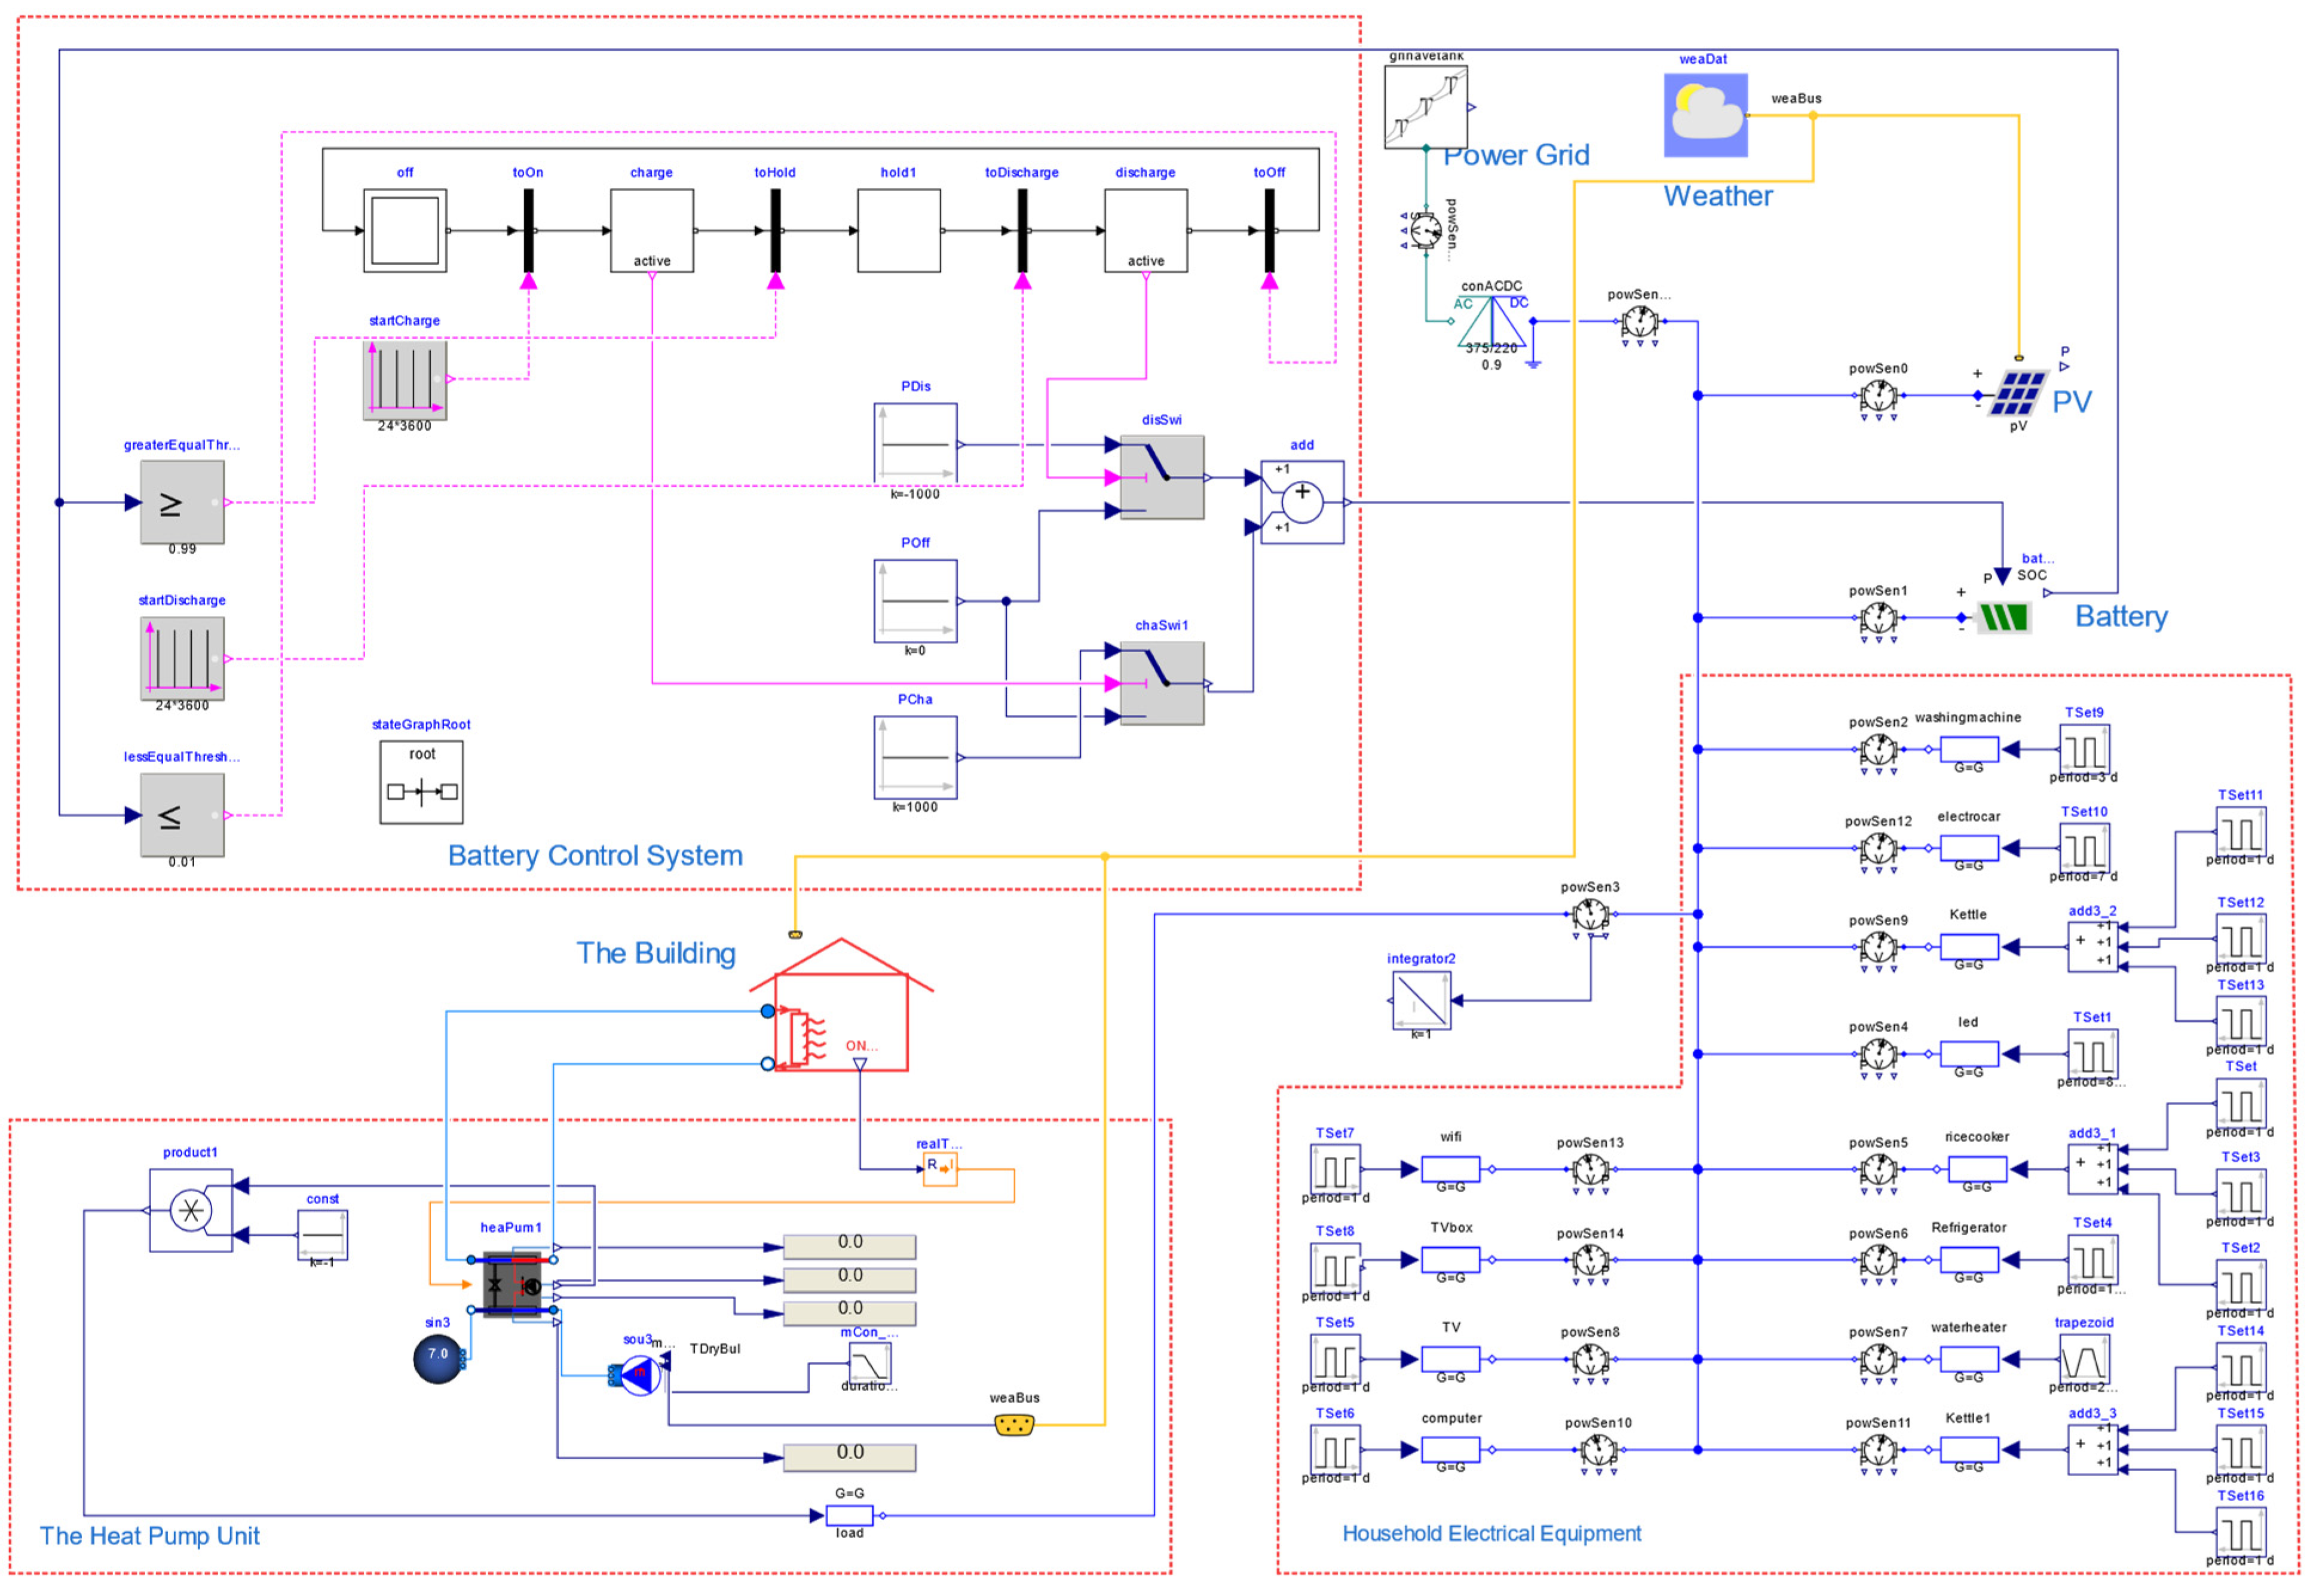
Task: Select the stateGraphRoot root block
Action: pos(421,782)
